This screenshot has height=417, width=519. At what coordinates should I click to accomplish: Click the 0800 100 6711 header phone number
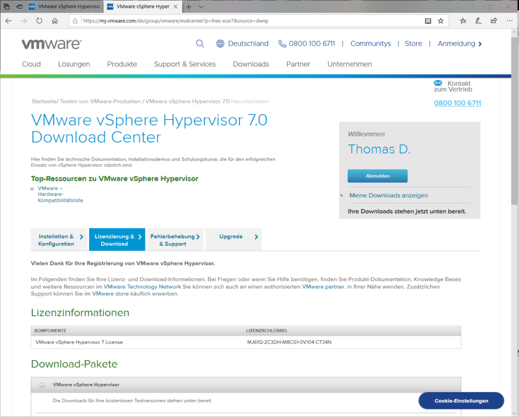click(312, 44)
